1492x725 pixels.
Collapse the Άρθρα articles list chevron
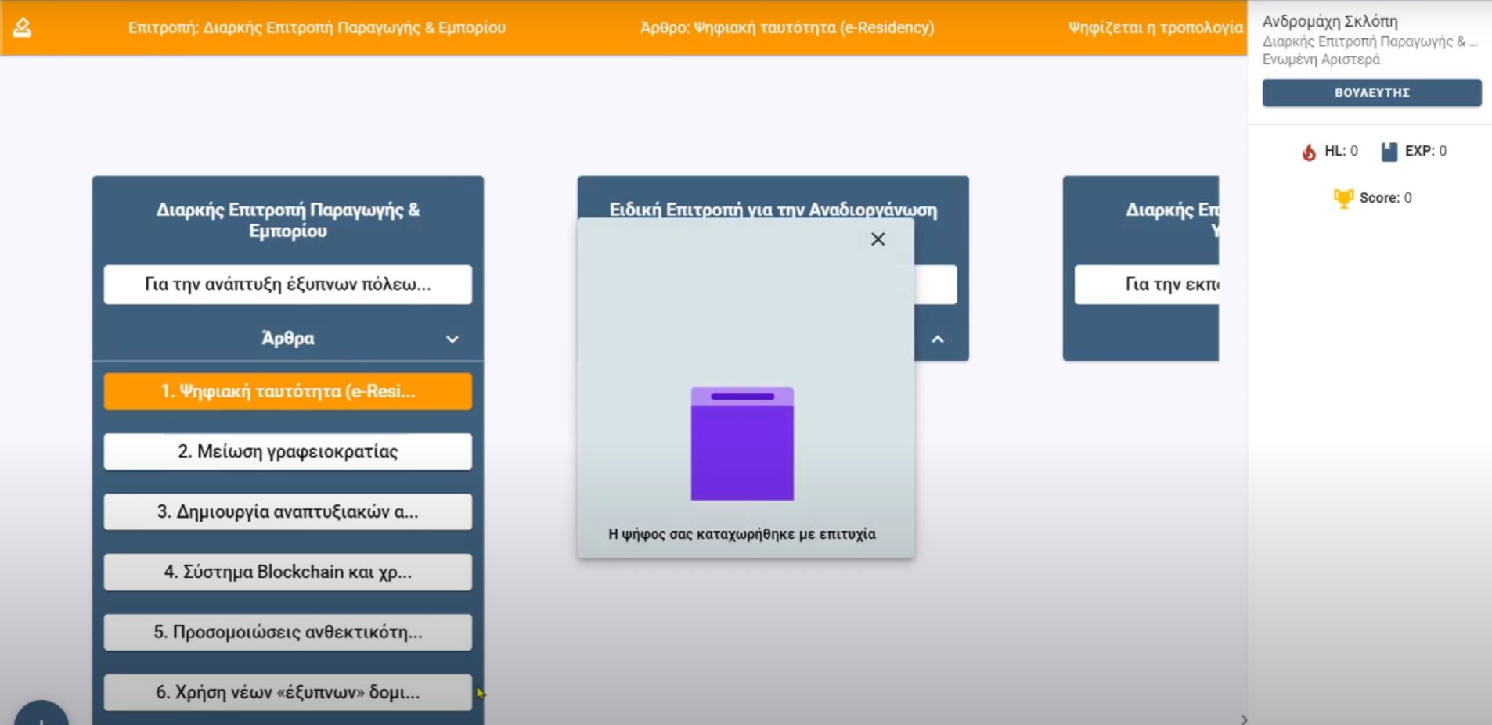pos(452,339)
